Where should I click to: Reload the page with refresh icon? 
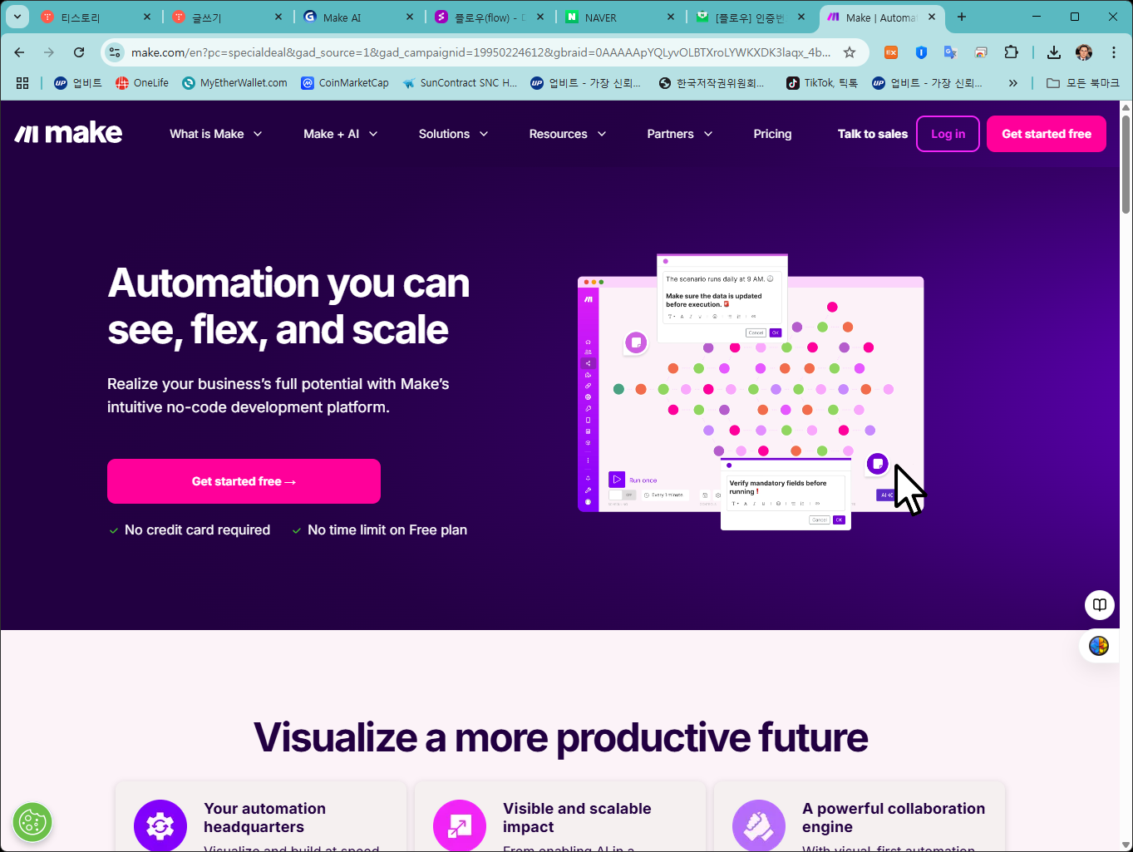[79, 52]
